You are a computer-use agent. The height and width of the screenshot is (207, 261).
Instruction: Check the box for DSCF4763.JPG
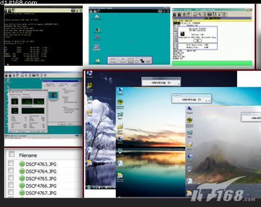click(x=11, y=163)
